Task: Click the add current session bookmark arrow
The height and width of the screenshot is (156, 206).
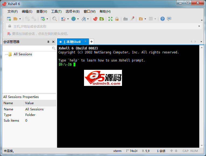Action: pyautogui.click(x=9, y=34)
